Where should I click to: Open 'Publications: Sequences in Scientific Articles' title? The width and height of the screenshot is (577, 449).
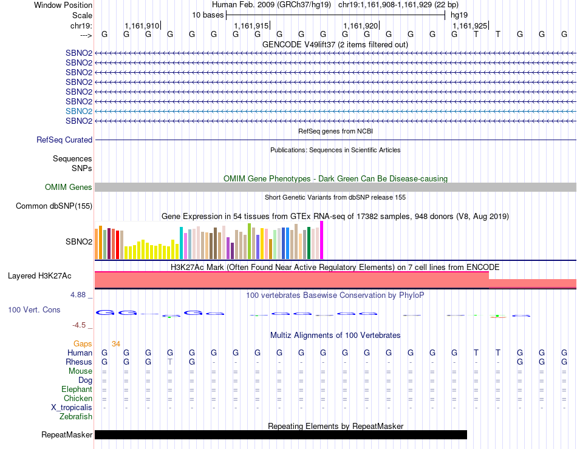(x=335, y=150)
